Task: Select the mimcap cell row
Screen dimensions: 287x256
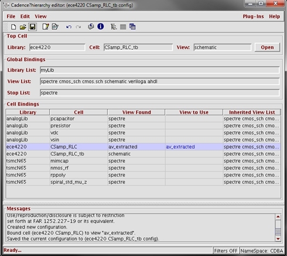Action: [143, 161]
